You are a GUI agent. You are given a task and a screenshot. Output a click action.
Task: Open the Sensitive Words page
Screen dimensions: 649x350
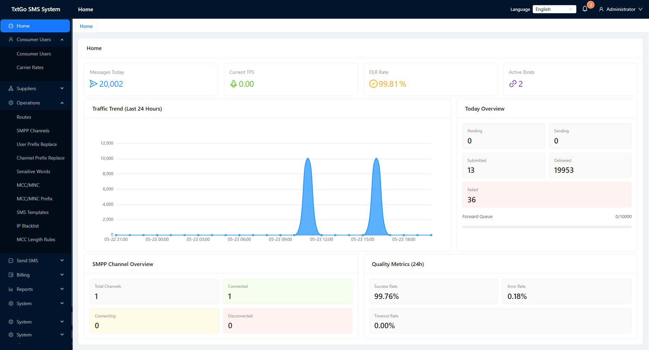(33, 171)
